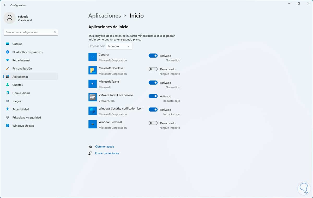Click Enviar comentarios link
This screenshot has width=313, height=198.
click(x=107, y=153)
